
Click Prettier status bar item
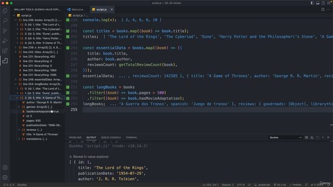coord(295,185)
